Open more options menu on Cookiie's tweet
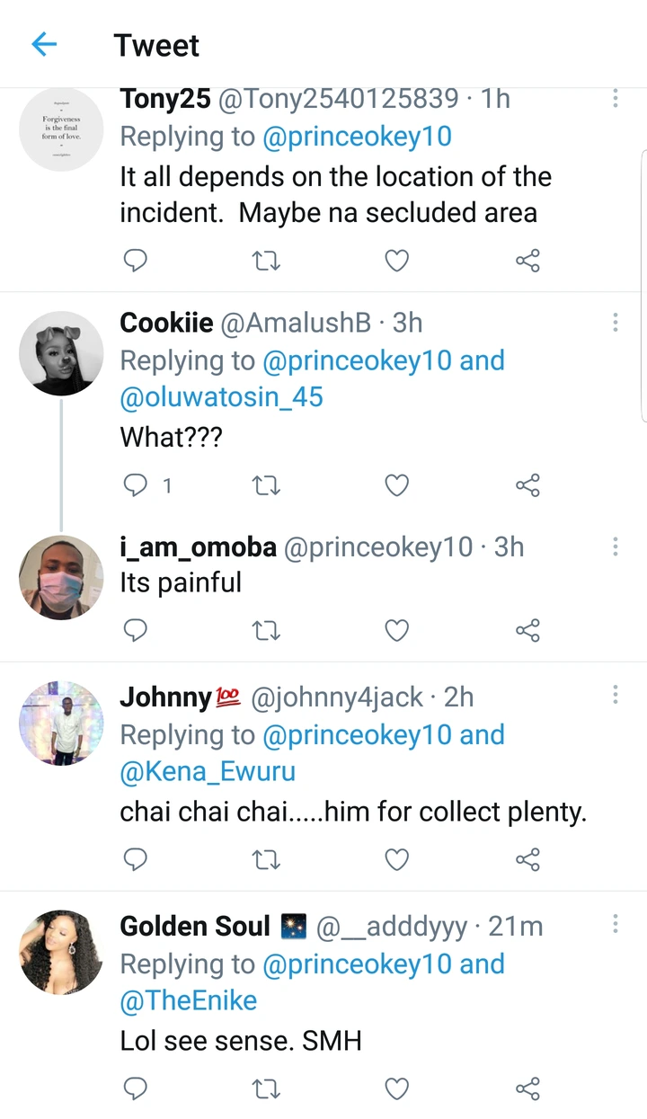 tap(616, 323)
